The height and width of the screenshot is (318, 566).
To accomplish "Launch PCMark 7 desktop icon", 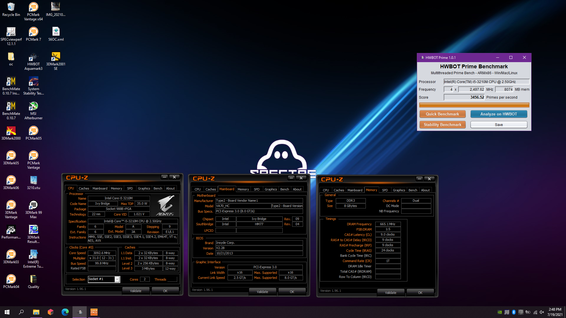I will [33, 34].
